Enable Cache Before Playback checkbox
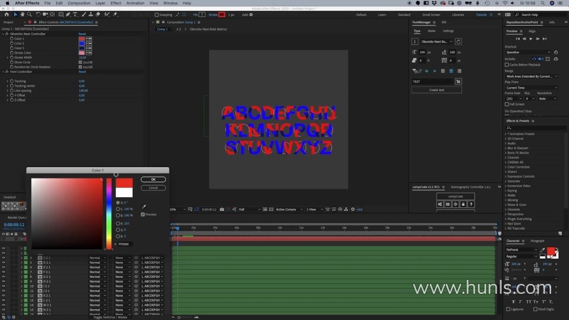The height and width of the screenshot is (320, 569). tap(507, 65)
